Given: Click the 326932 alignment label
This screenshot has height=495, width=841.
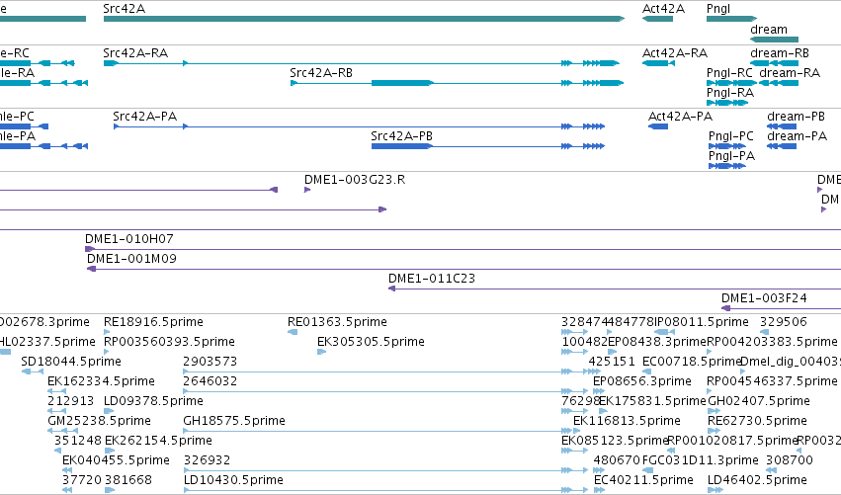Looking at the screenshot, I should (207, 460).
